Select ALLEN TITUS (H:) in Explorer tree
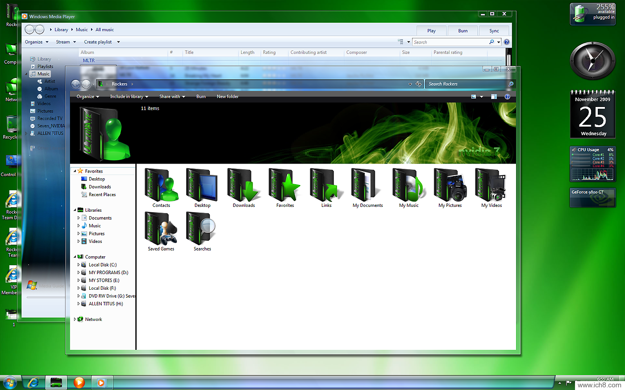 tap(106, 304)
